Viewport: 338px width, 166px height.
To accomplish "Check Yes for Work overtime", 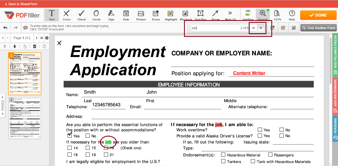I will 260,130.
